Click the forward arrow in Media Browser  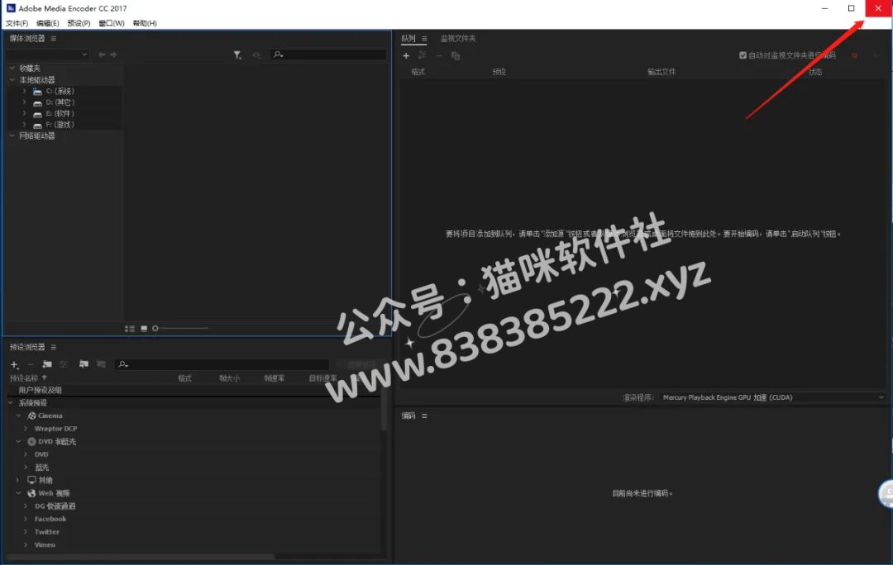(x=113, y=55)
